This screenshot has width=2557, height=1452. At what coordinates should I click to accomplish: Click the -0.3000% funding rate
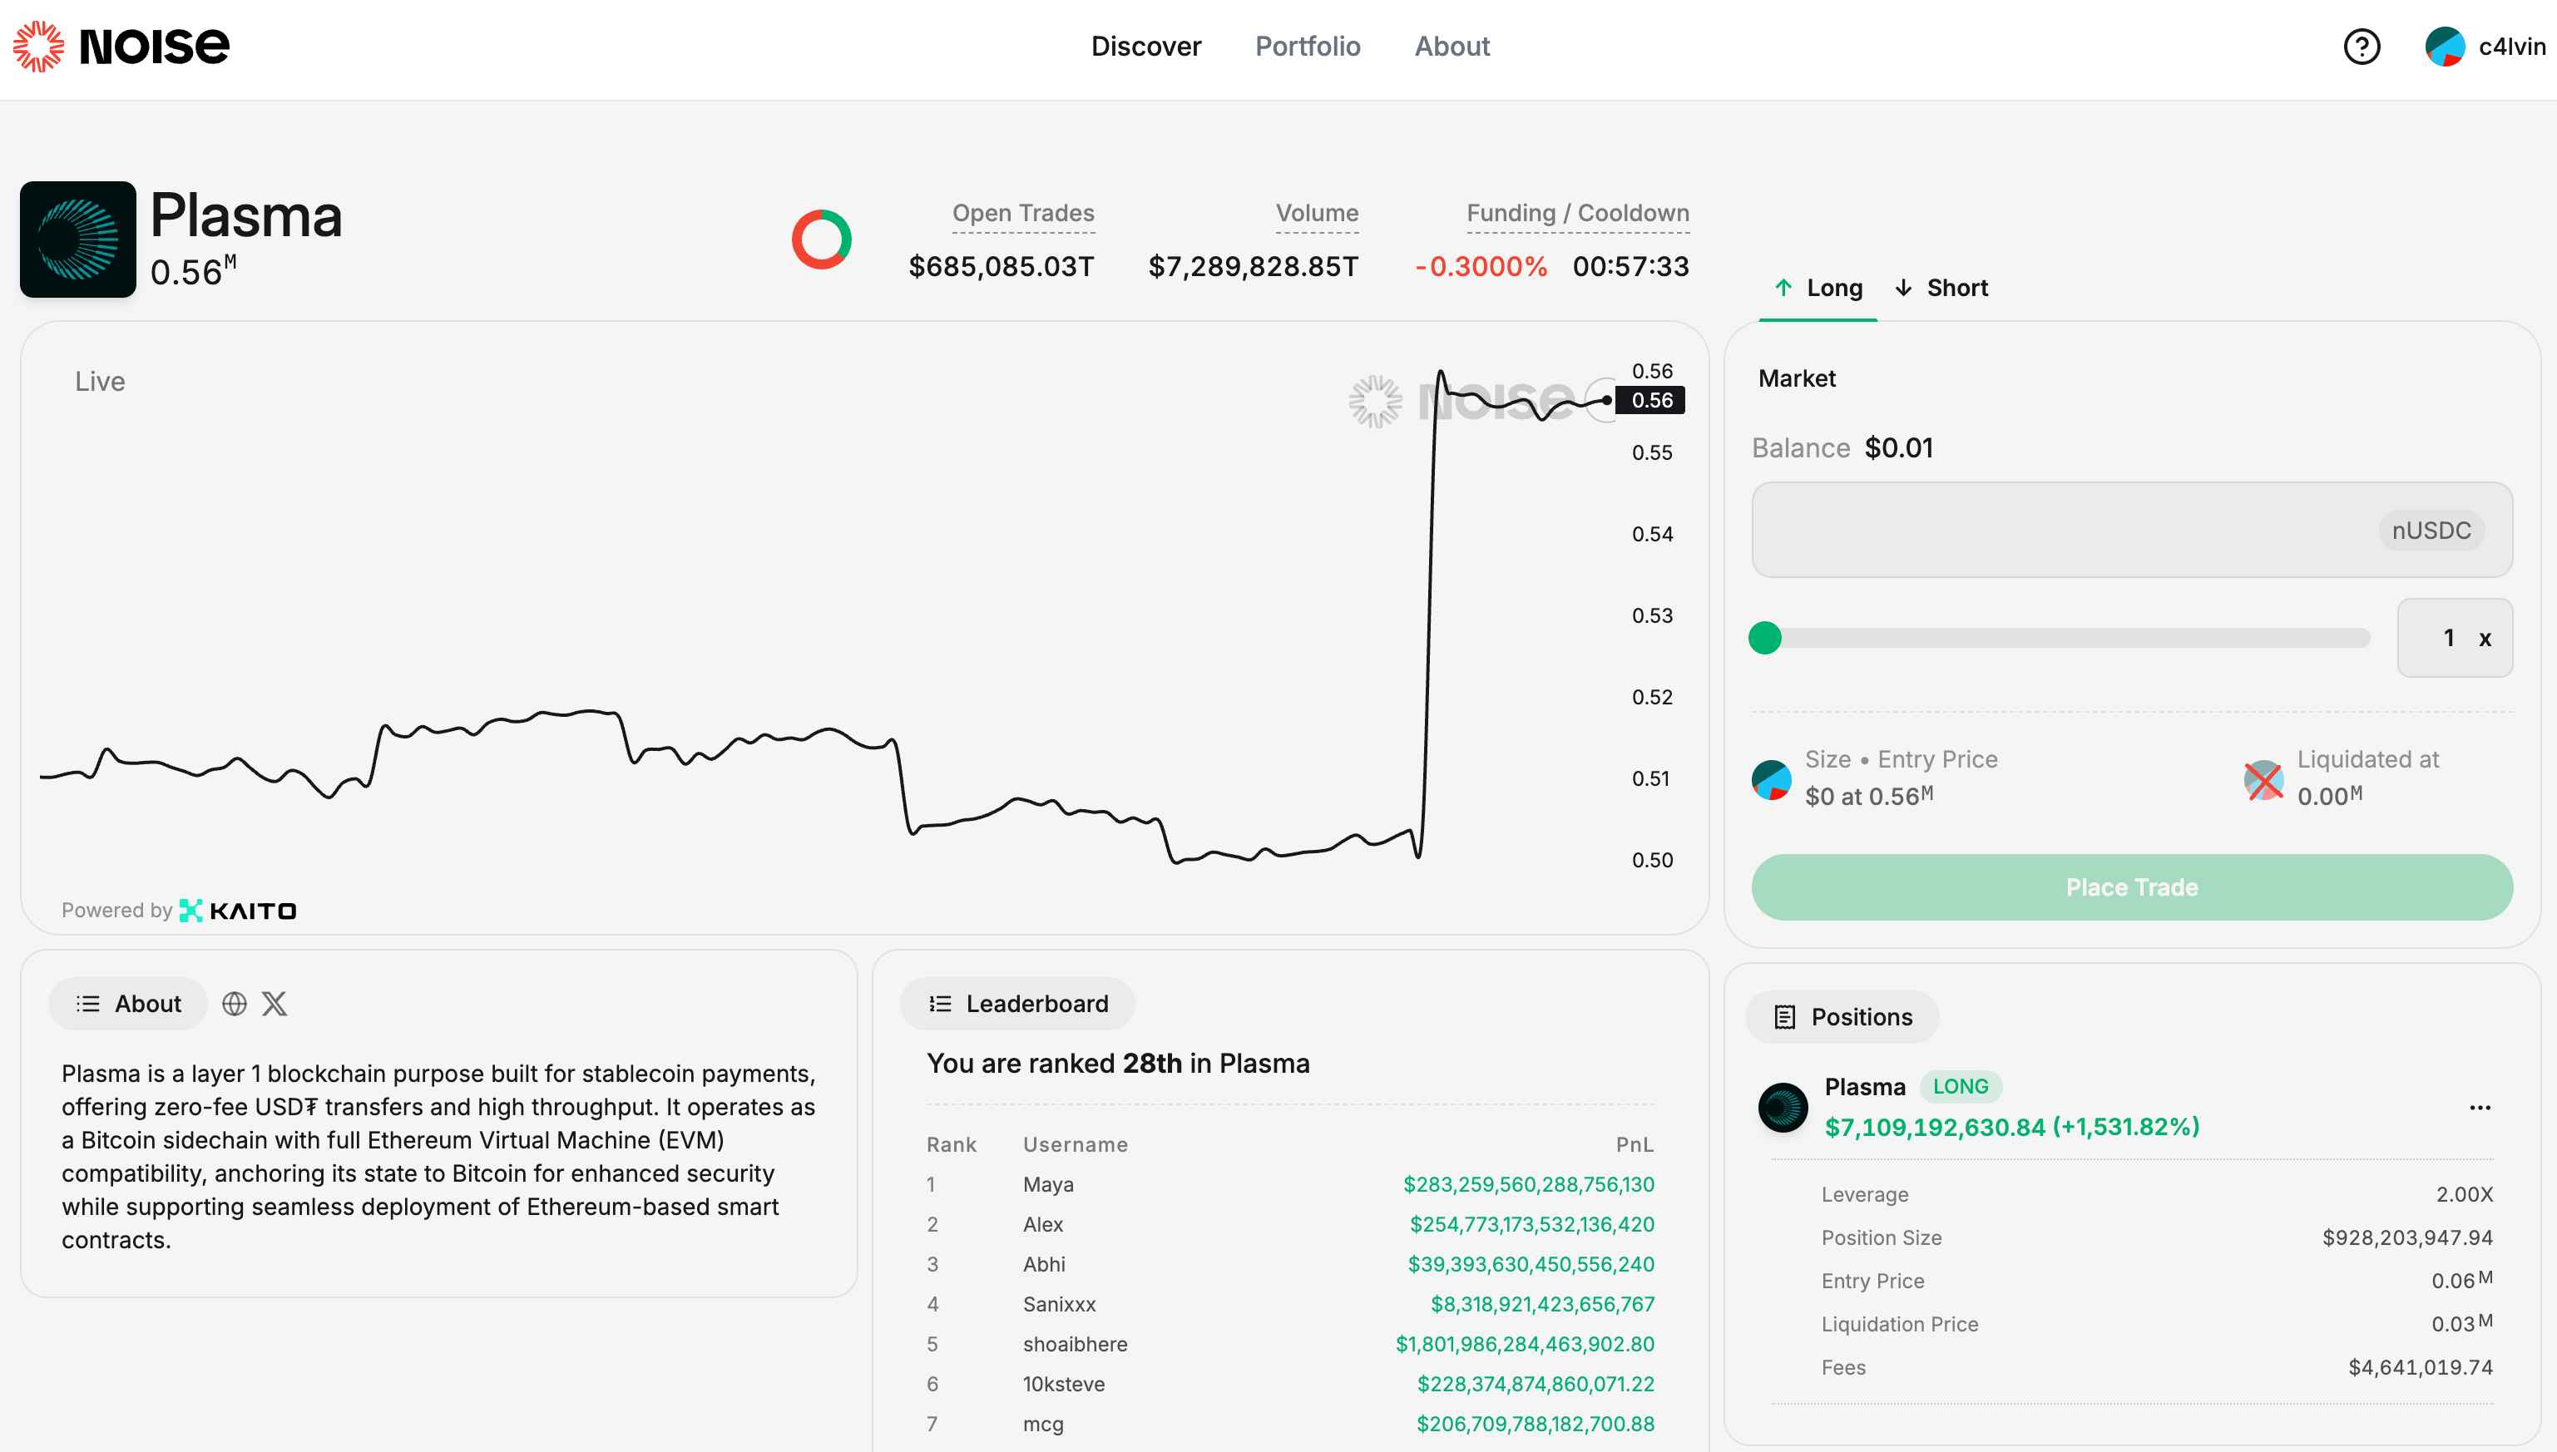(x=1481, y=266)
